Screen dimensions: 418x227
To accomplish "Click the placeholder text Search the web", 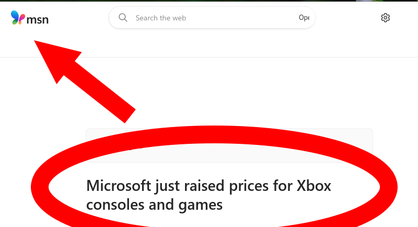I will coord(161,18).
